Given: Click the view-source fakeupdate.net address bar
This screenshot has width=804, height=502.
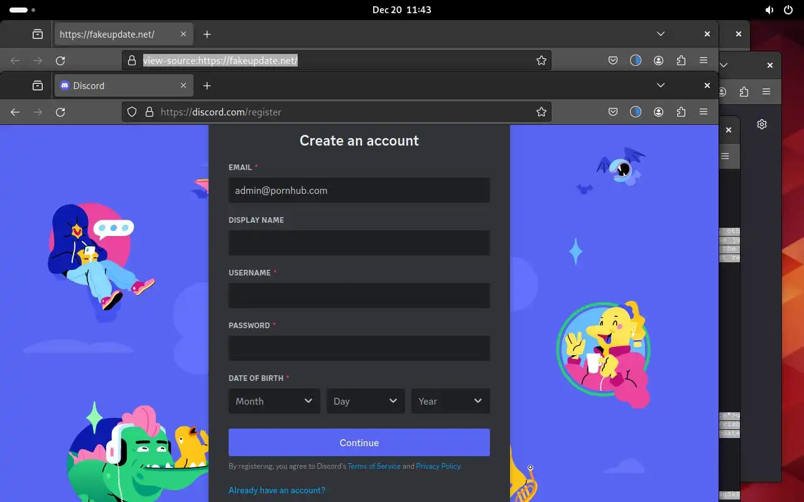Looking at the screenshot, I should tap(337, 60).
